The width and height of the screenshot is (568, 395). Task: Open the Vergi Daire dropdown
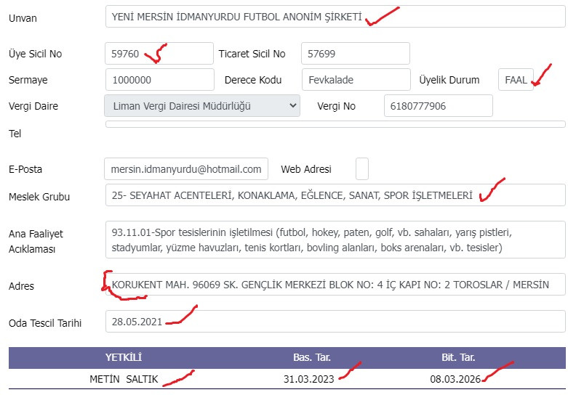(x=202, y=105)
